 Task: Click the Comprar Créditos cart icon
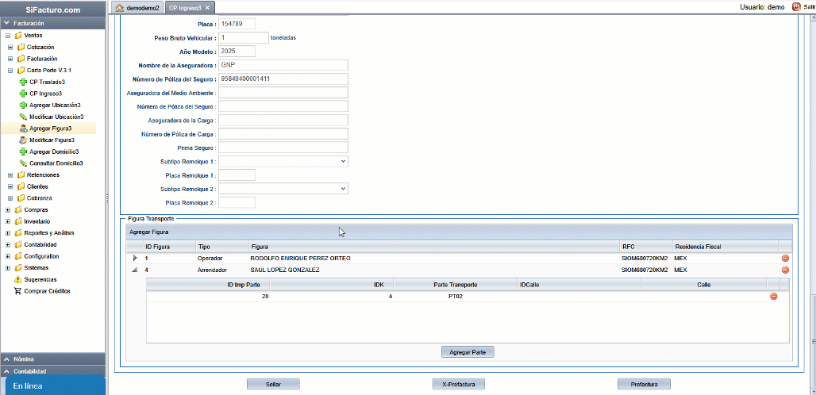(17, 291)
